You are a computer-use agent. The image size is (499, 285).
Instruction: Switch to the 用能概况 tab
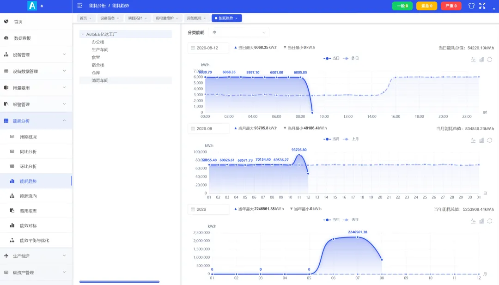pos(194,18)
